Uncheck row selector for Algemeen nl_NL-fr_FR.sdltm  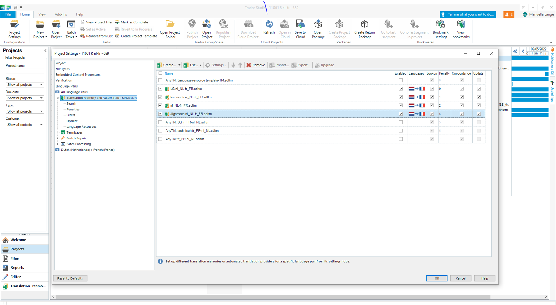[x=160, y=114]
